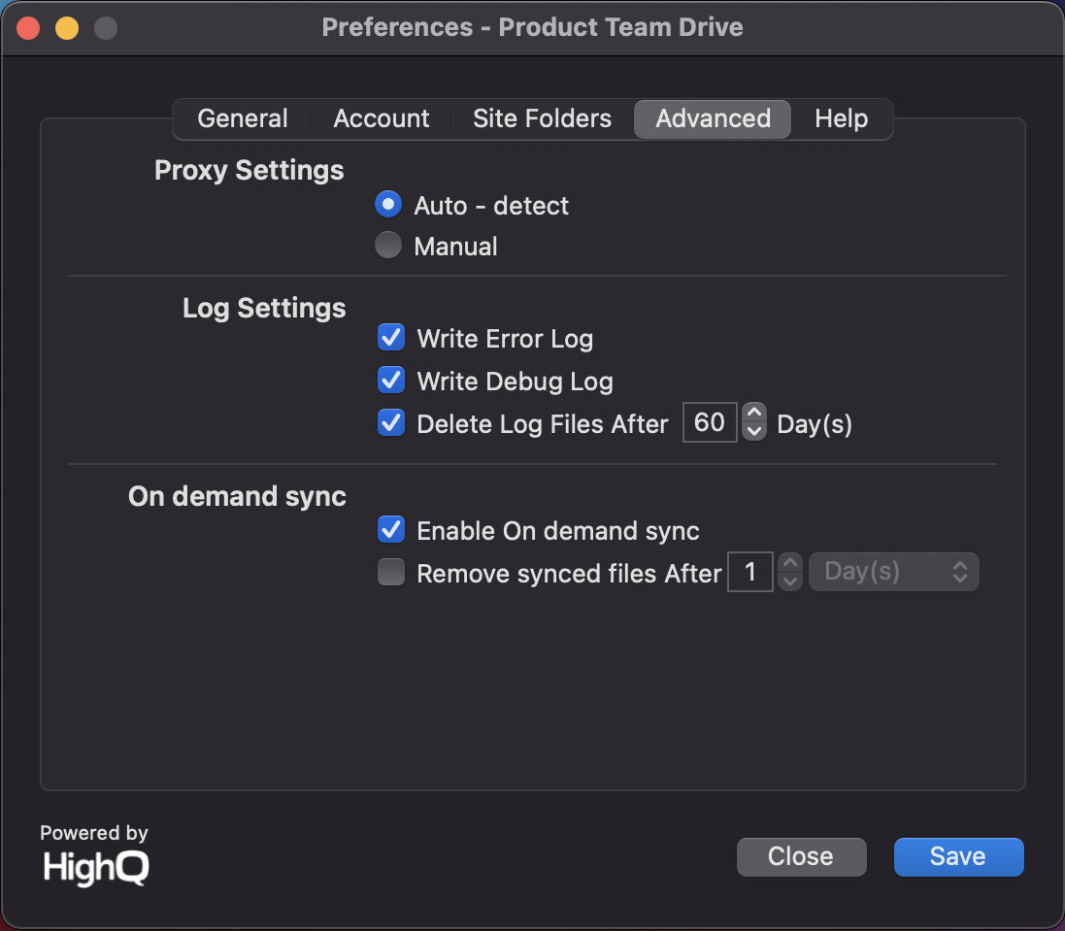Increment the remove synced files stepper
The height and width of the screenshot is (931, 1065).
point(790,563)
